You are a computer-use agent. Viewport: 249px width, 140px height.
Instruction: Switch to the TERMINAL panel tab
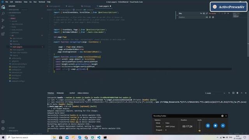(x=51, y=93)
